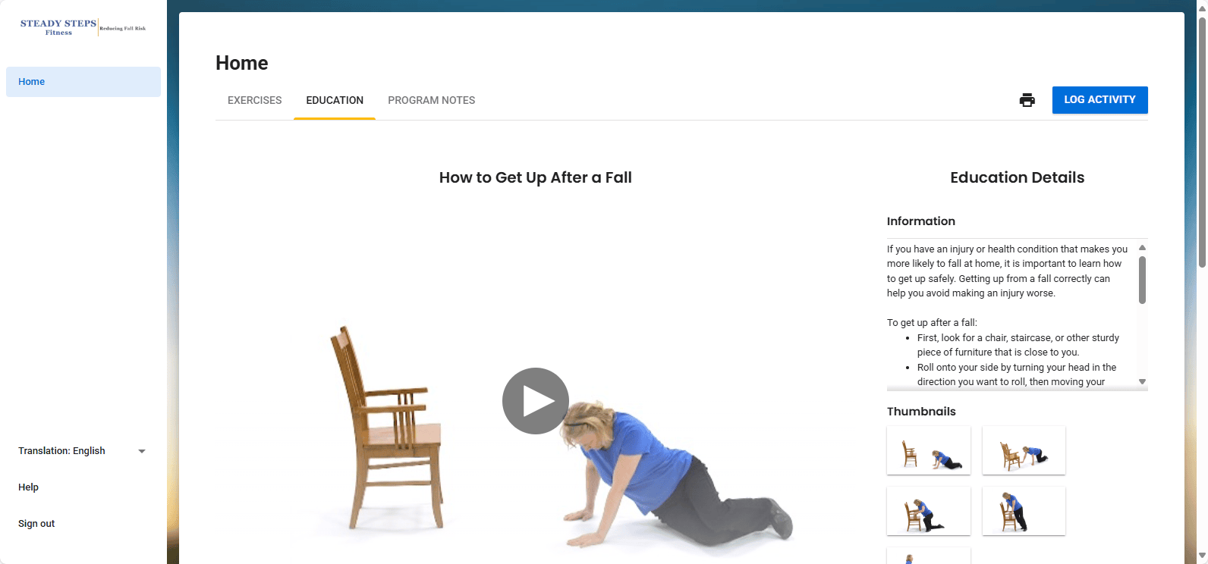
Task: Click Sign out in the sidebar
Action: tap(36, 524)
